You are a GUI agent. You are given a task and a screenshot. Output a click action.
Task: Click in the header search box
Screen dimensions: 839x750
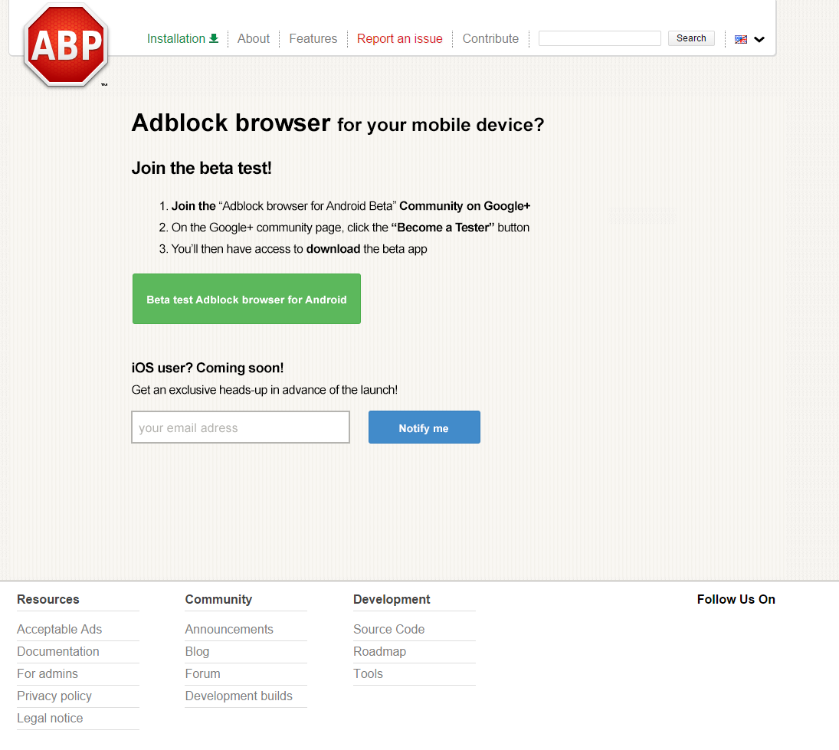599,38
